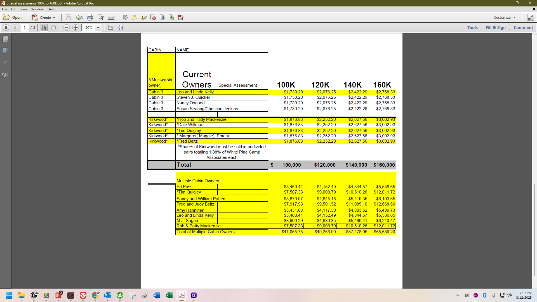Click the Save file icon
The height and width of the screenshot is (302, 537).
pyautogui.click(x=68, y=17)
